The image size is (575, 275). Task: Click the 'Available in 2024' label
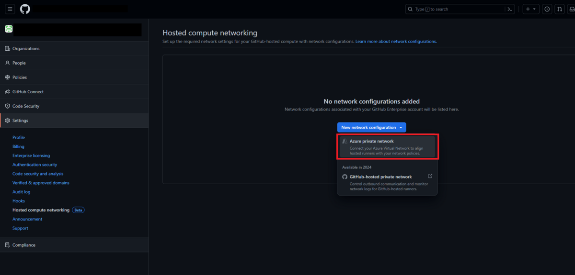click(x=356, y=167)
